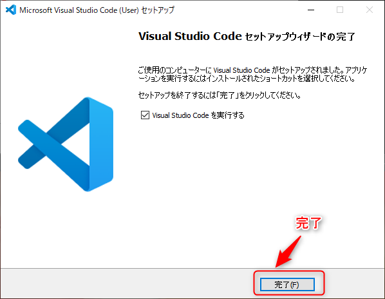Click the words Visual Studio Code in the heading
This screenshot has width=385, height=299.
click(190, 36)
